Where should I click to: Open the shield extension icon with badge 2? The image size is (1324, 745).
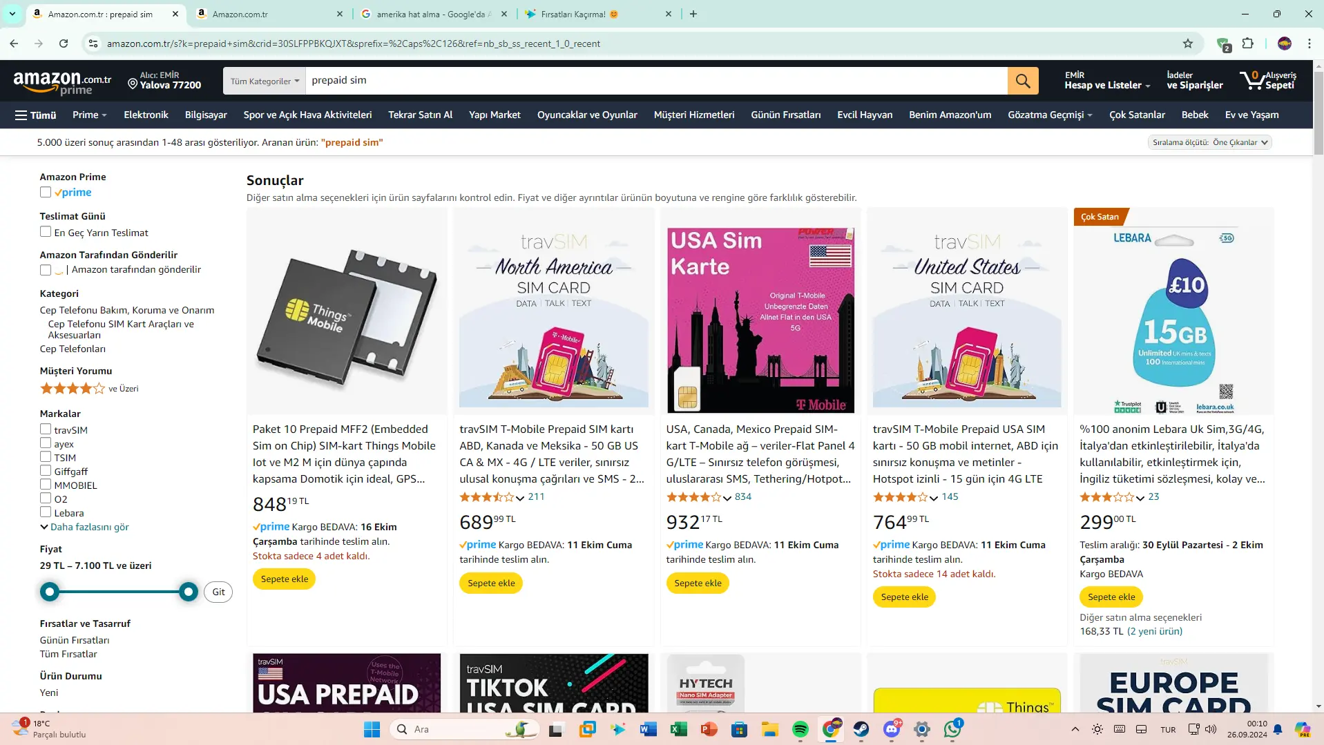(1222, 43)
